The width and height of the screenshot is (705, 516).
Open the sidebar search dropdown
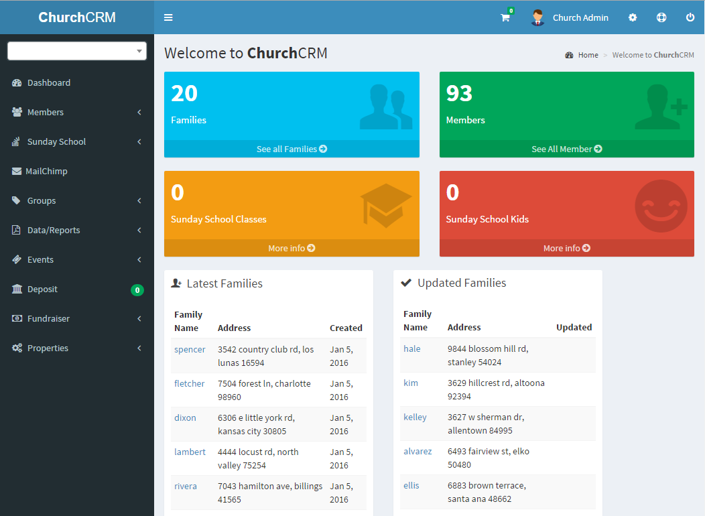click(77, 51)
